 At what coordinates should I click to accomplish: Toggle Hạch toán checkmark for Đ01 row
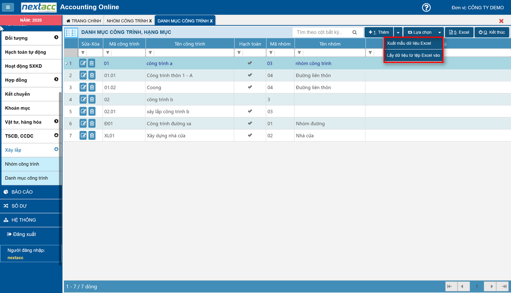pyautogui.click(x=250, y=123)
